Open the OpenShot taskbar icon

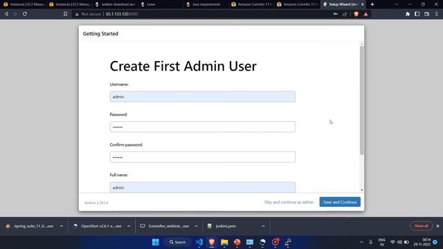point(262,242)
